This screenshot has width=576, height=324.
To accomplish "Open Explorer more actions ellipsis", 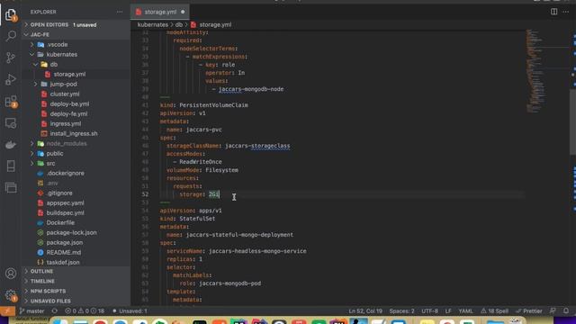I will tap(120, 12).
